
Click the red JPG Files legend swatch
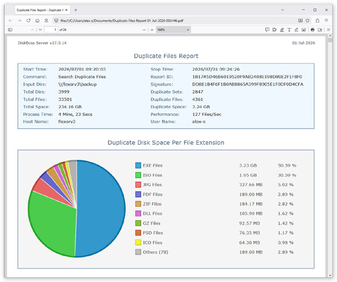pos(138,184)
